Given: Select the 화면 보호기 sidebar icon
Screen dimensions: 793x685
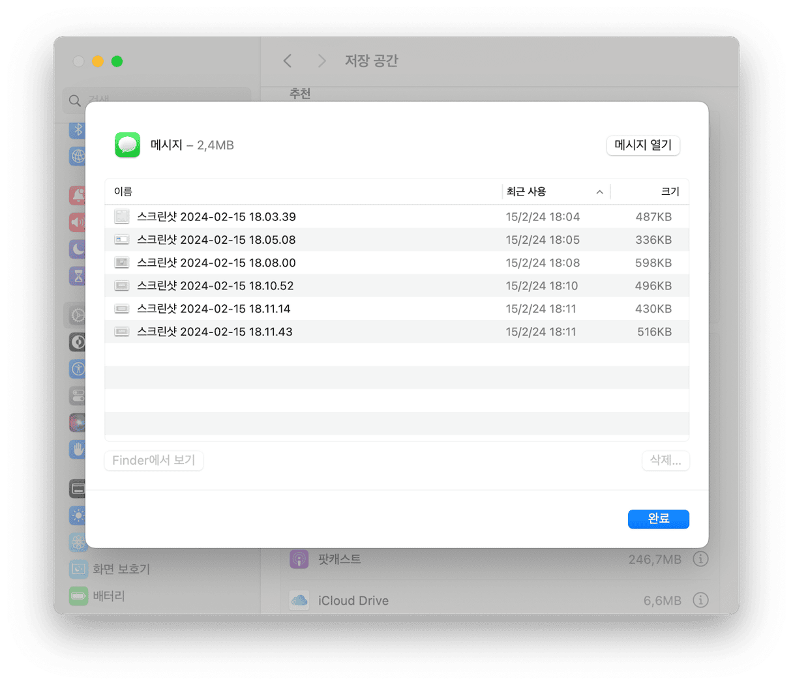Looking at the screenshot, I should (x=78, y=569).
